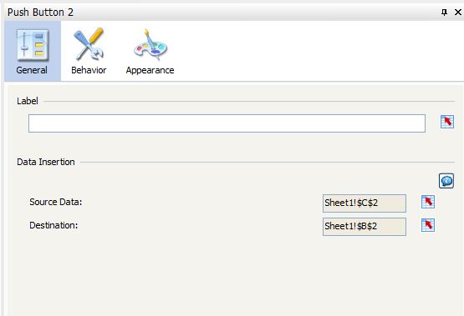464x316 pixels.
Task: Click the Label section heading
Action: point(28,101)
